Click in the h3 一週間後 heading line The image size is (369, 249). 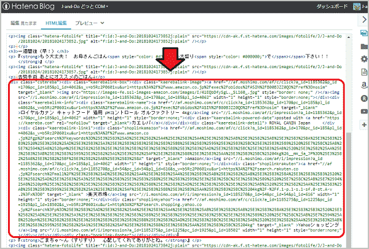point(39,51)
